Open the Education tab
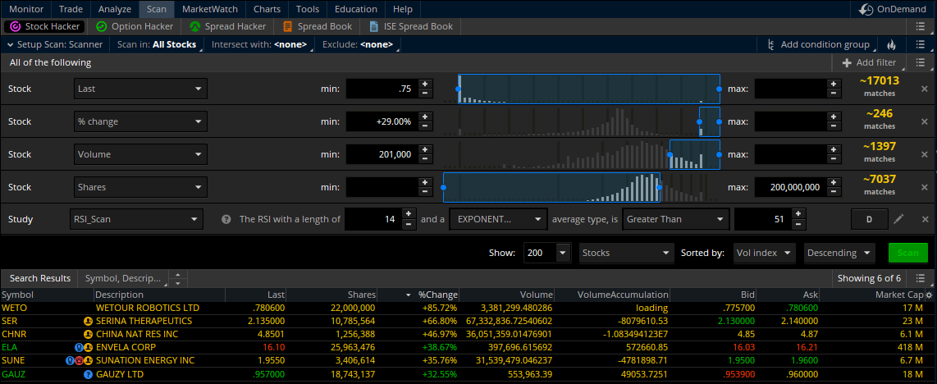 click(355, 9)
